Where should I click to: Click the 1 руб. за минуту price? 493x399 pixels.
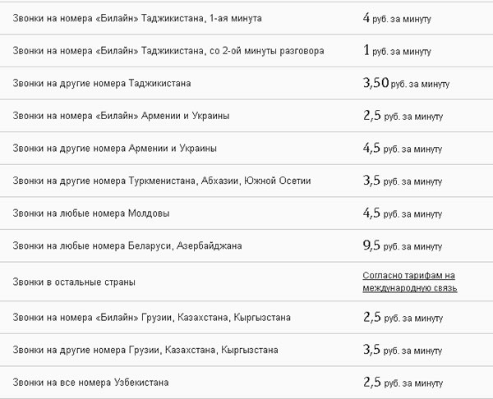(397, 50)
